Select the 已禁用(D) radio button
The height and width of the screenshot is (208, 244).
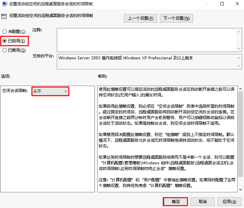(x=14, y=50)
